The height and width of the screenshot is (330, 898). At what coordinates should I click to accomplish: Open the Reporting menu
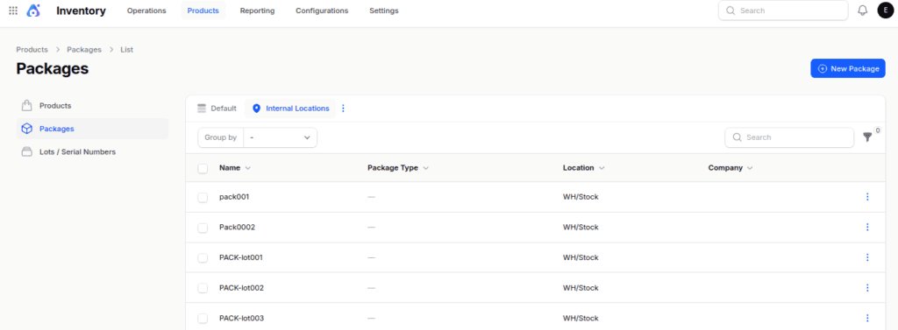point(257,11)
